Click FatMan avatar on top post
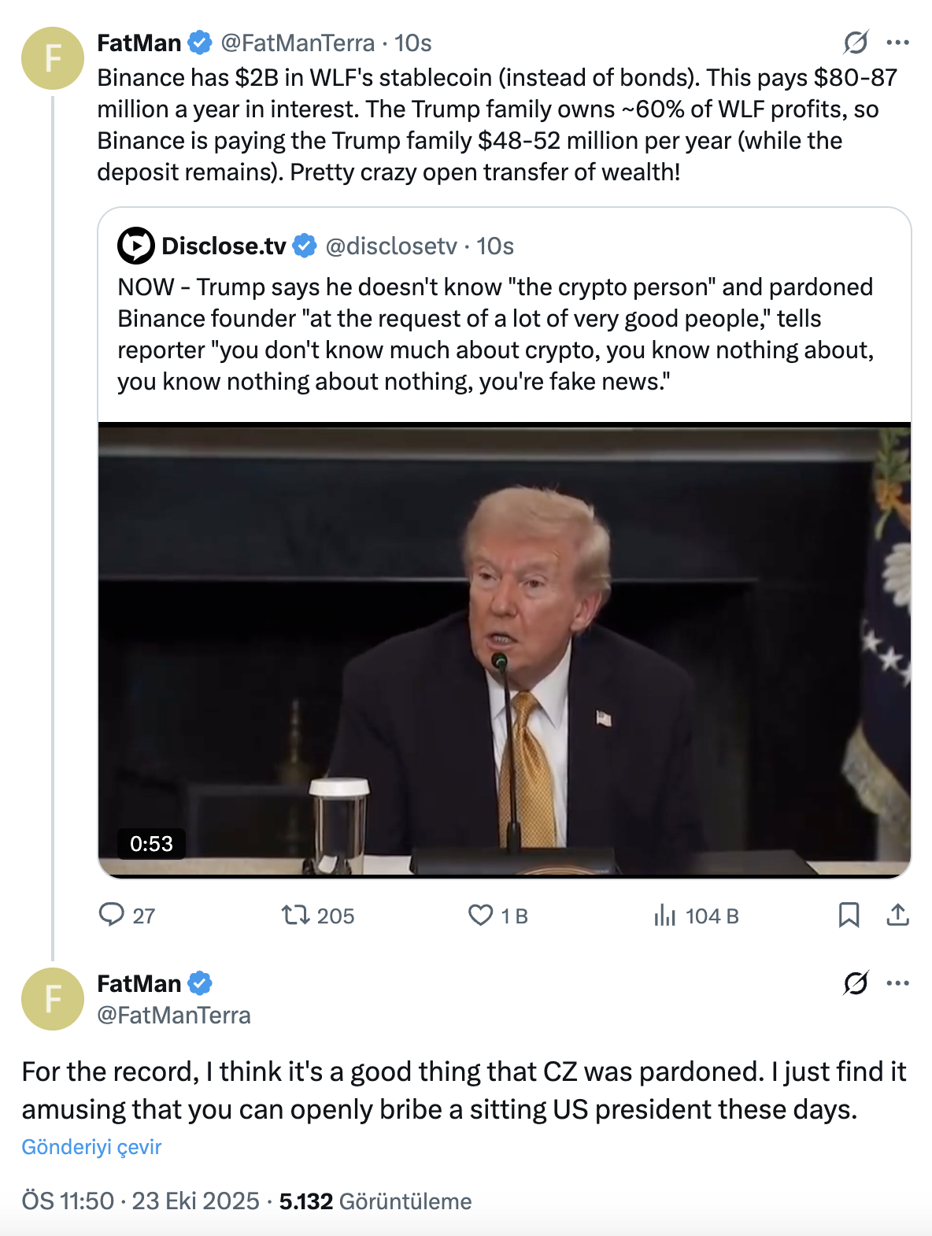The height and width of the screenshot is (1236, 932). point(53,58)
